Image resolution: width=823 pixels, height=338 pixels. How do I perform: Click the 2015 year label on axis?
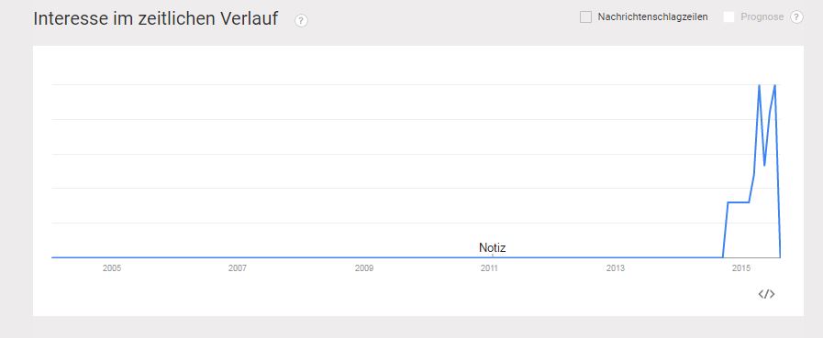(741, 268)
